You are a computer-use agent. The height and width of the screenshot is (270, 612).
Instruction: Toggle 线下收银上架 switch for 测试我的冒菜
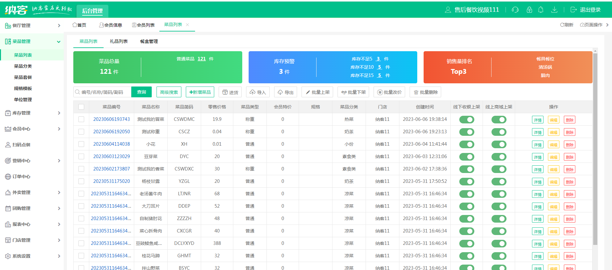(466, 120)
